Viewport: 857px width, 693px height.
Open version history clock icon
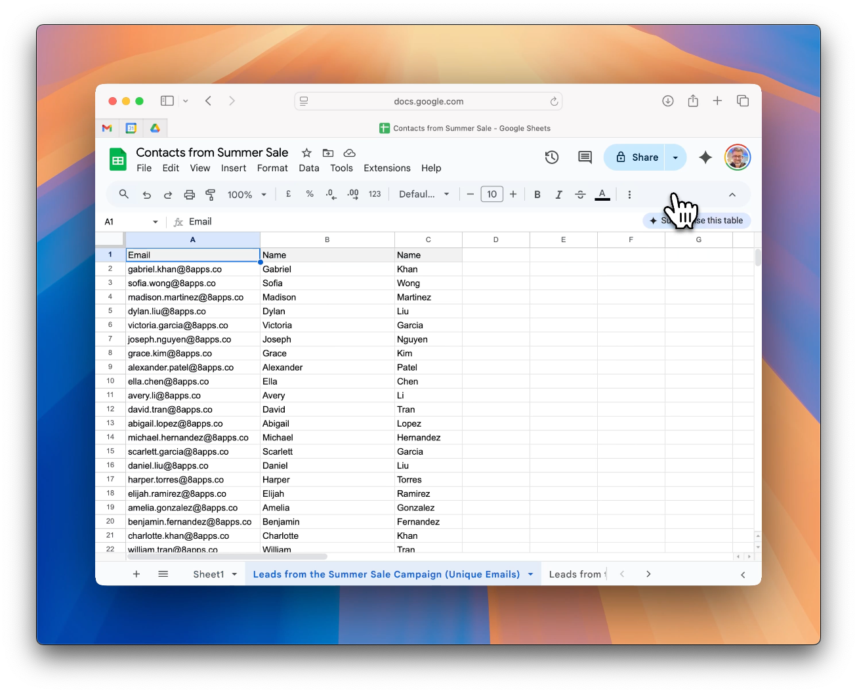(x=551, y=157)
